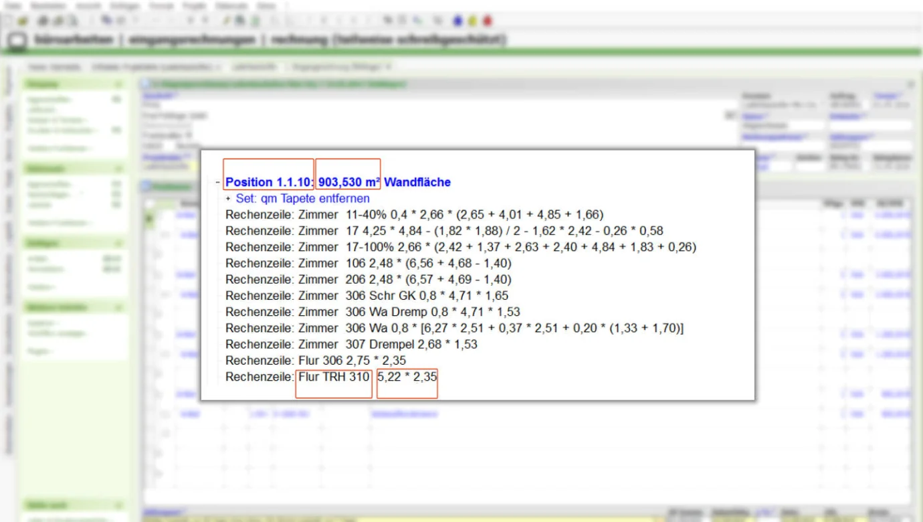Click the blank new-document icon in the toolbar
923x522 pixels.
8,21
